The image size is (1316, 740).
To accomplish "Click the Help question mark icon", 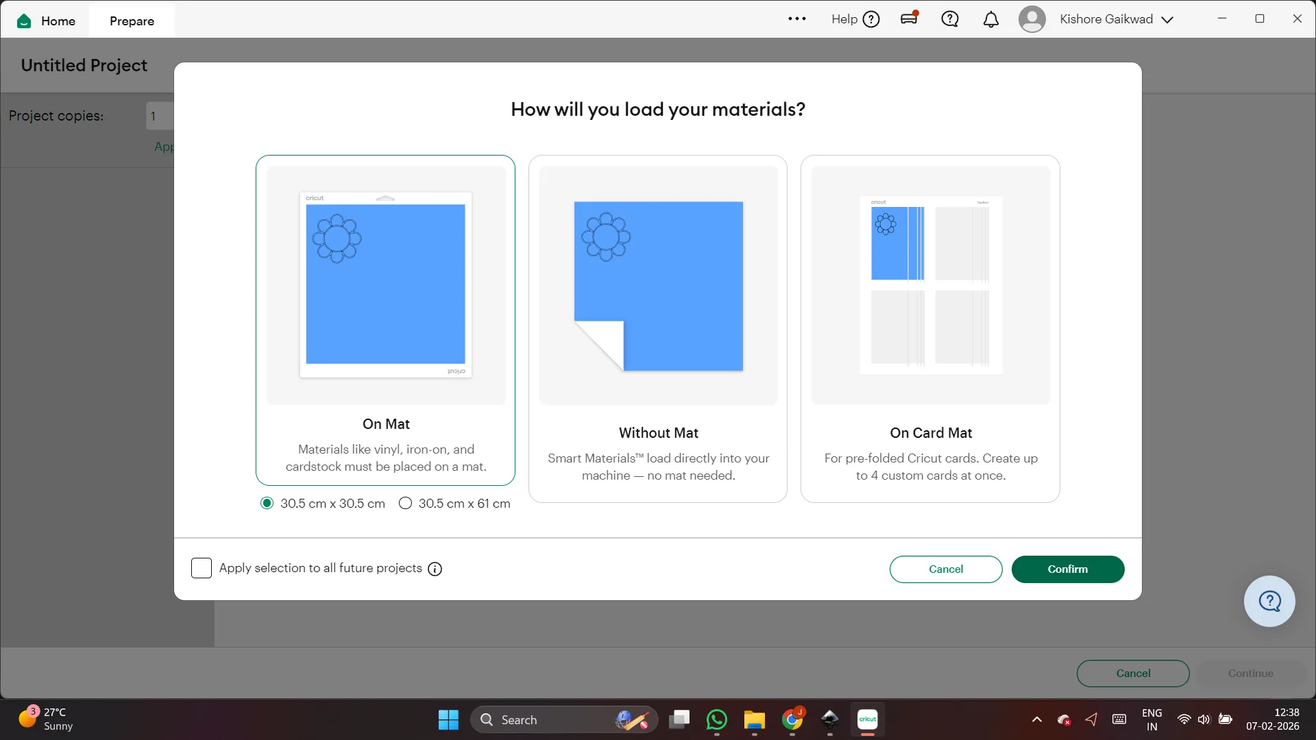I will (x=870, y=20).
